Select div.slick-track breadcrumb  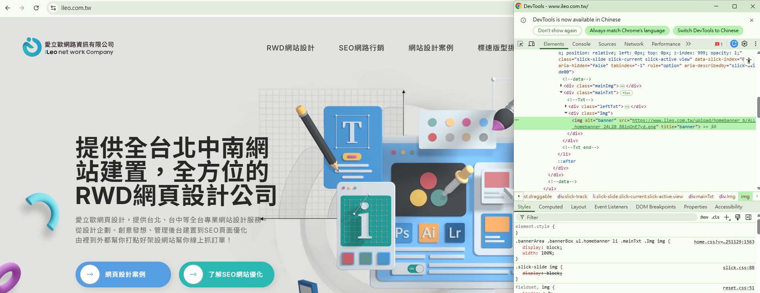pyautogui.click(x=572, y=197)
